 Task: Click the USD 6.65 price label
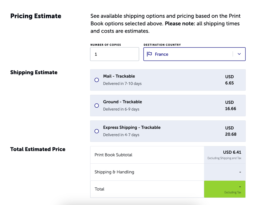tap(230, 80)
